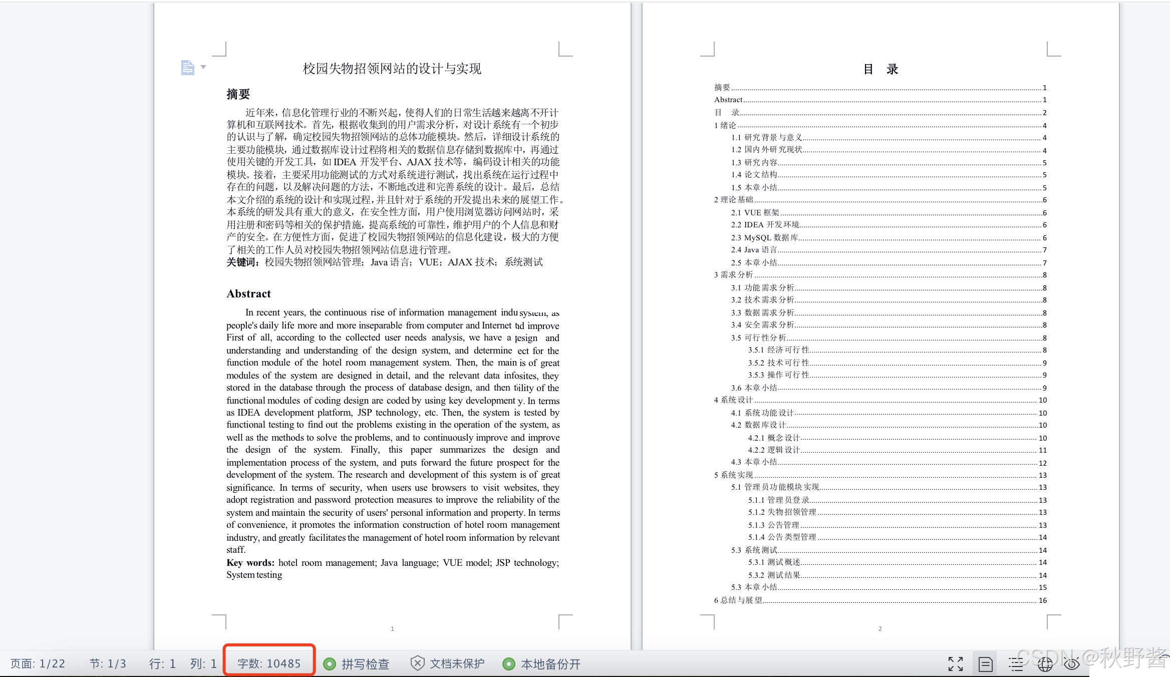This screenshot has width=1170, height=677.
Task: Click page indicator 页面: 1/22
Action: click(x=38, y=664)
